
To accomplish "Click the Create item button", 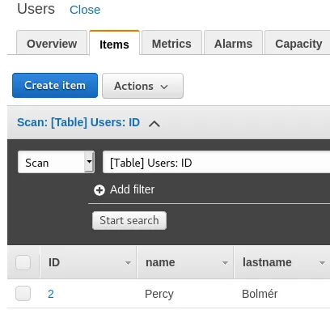I will pyautogui.click(x=55, y=85).
